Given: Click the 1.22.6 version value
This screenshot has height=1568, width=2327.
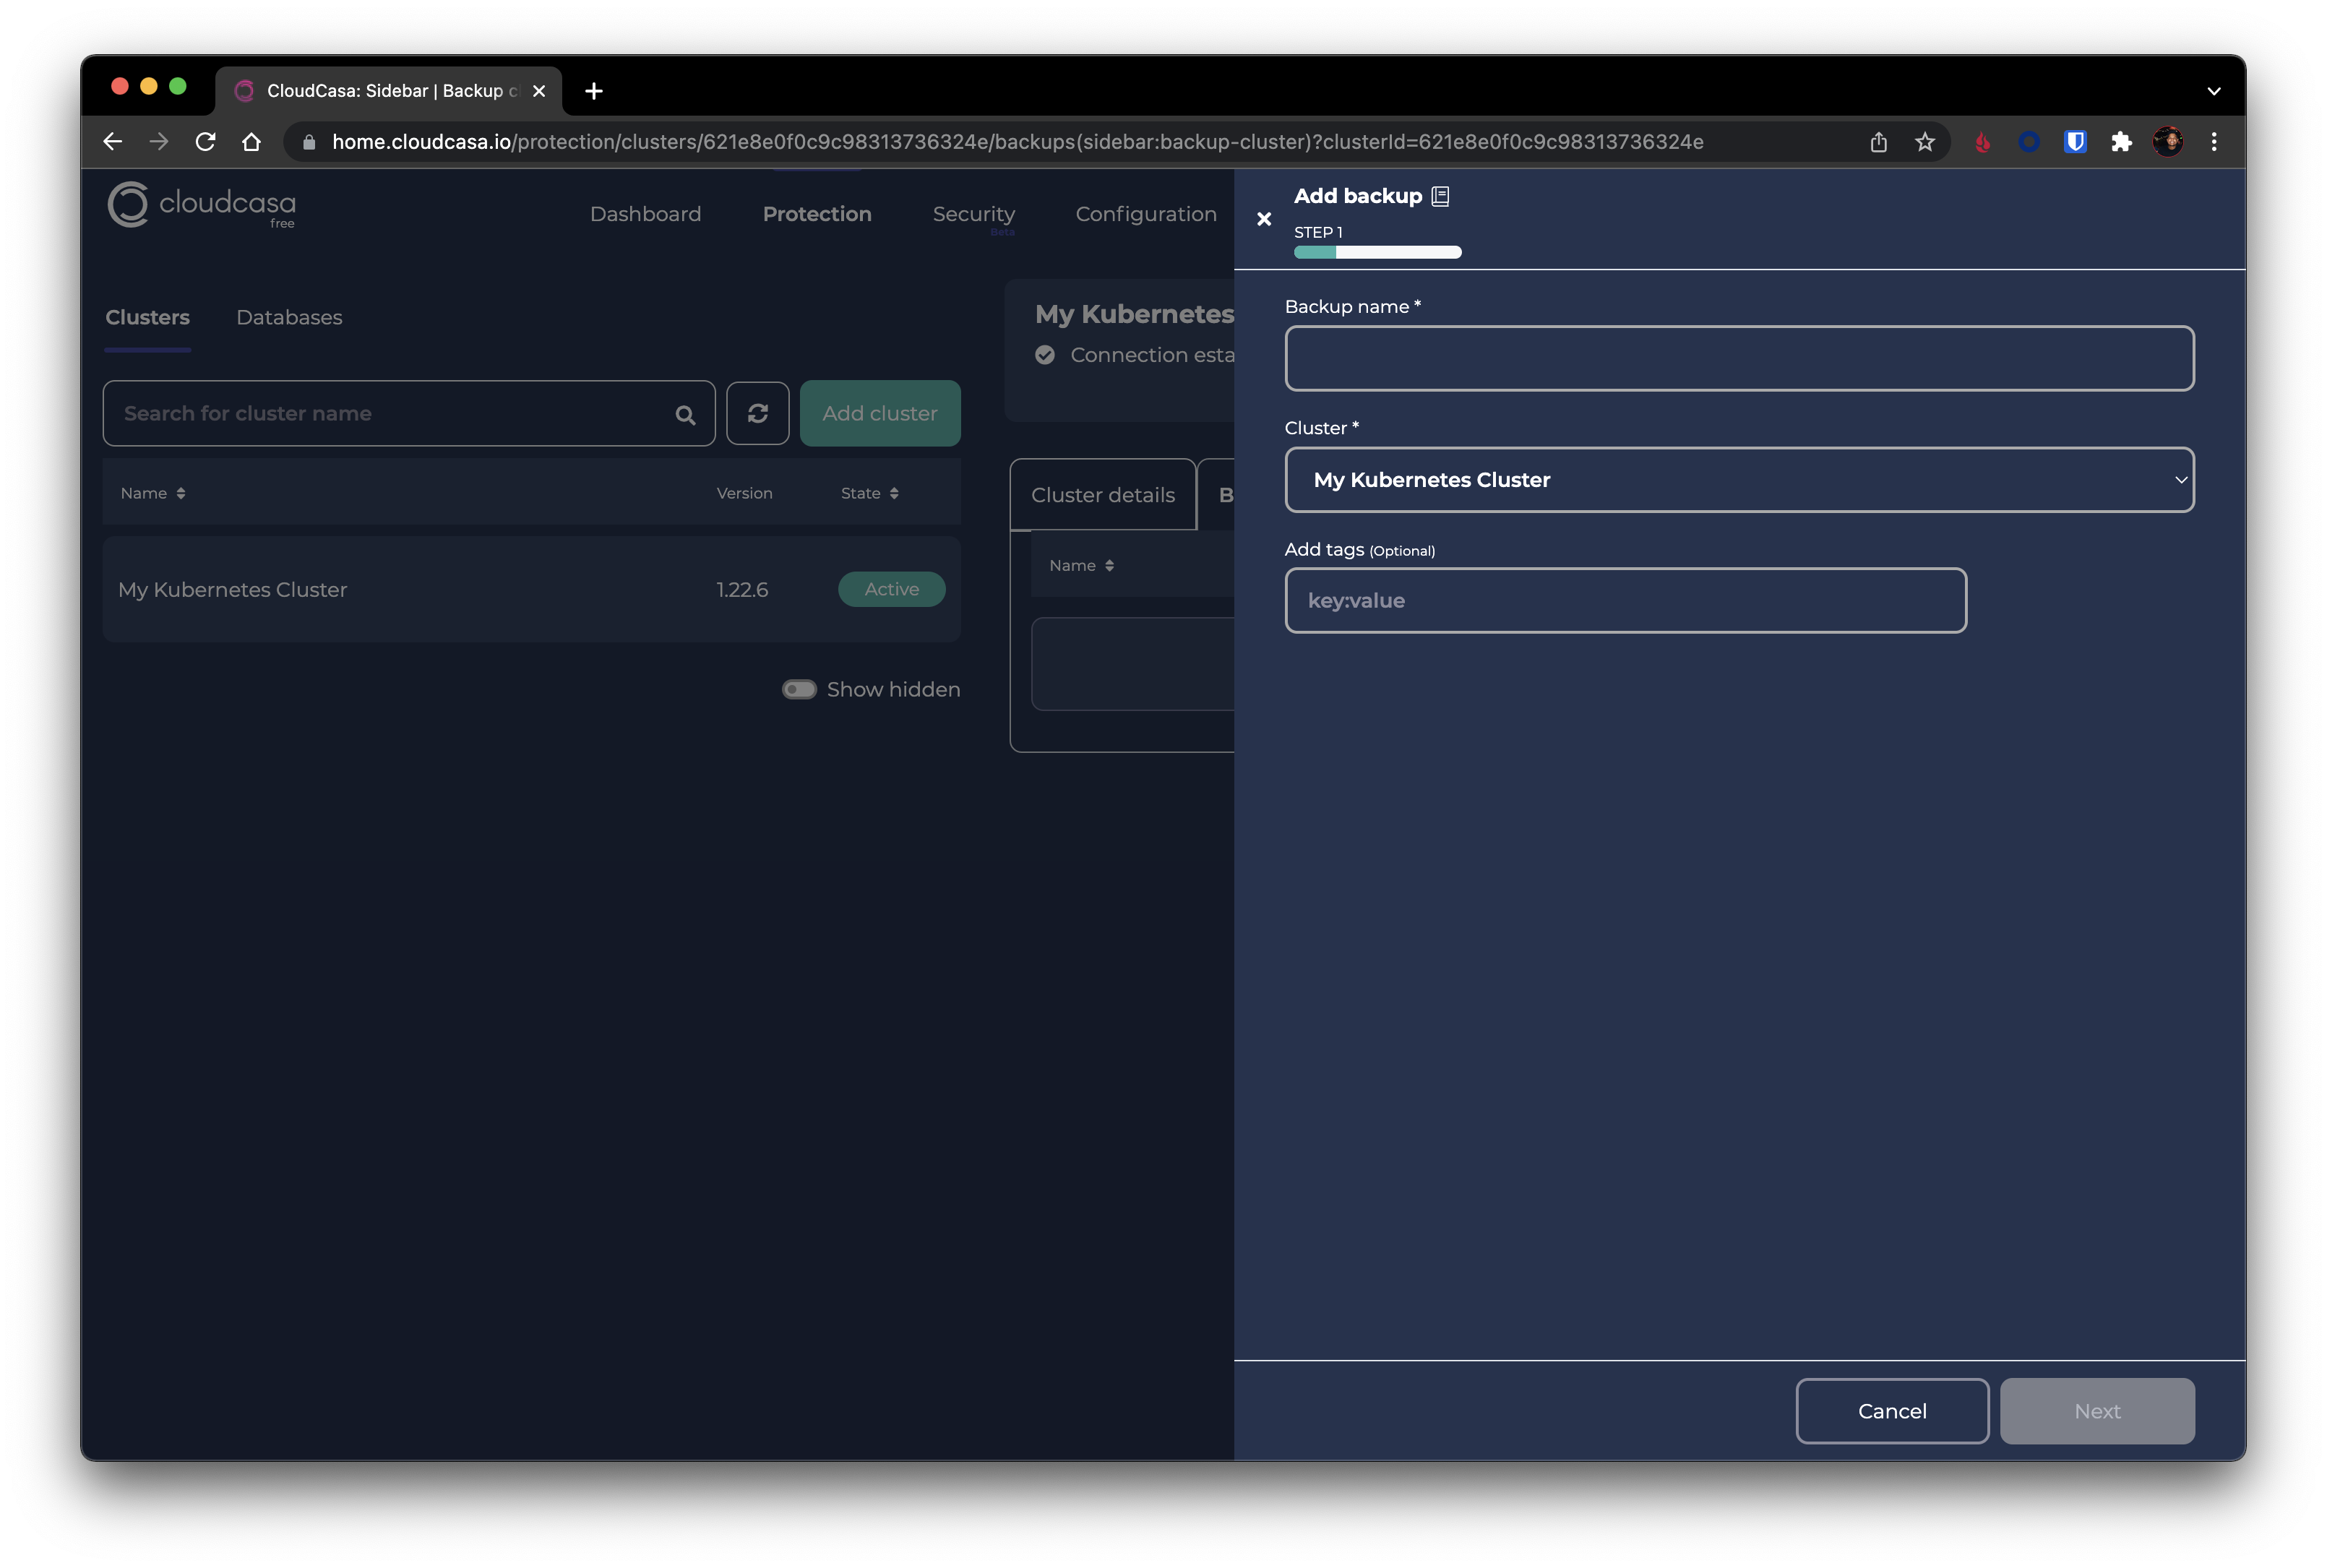Looking at the screenshot, I should [741, 589].
